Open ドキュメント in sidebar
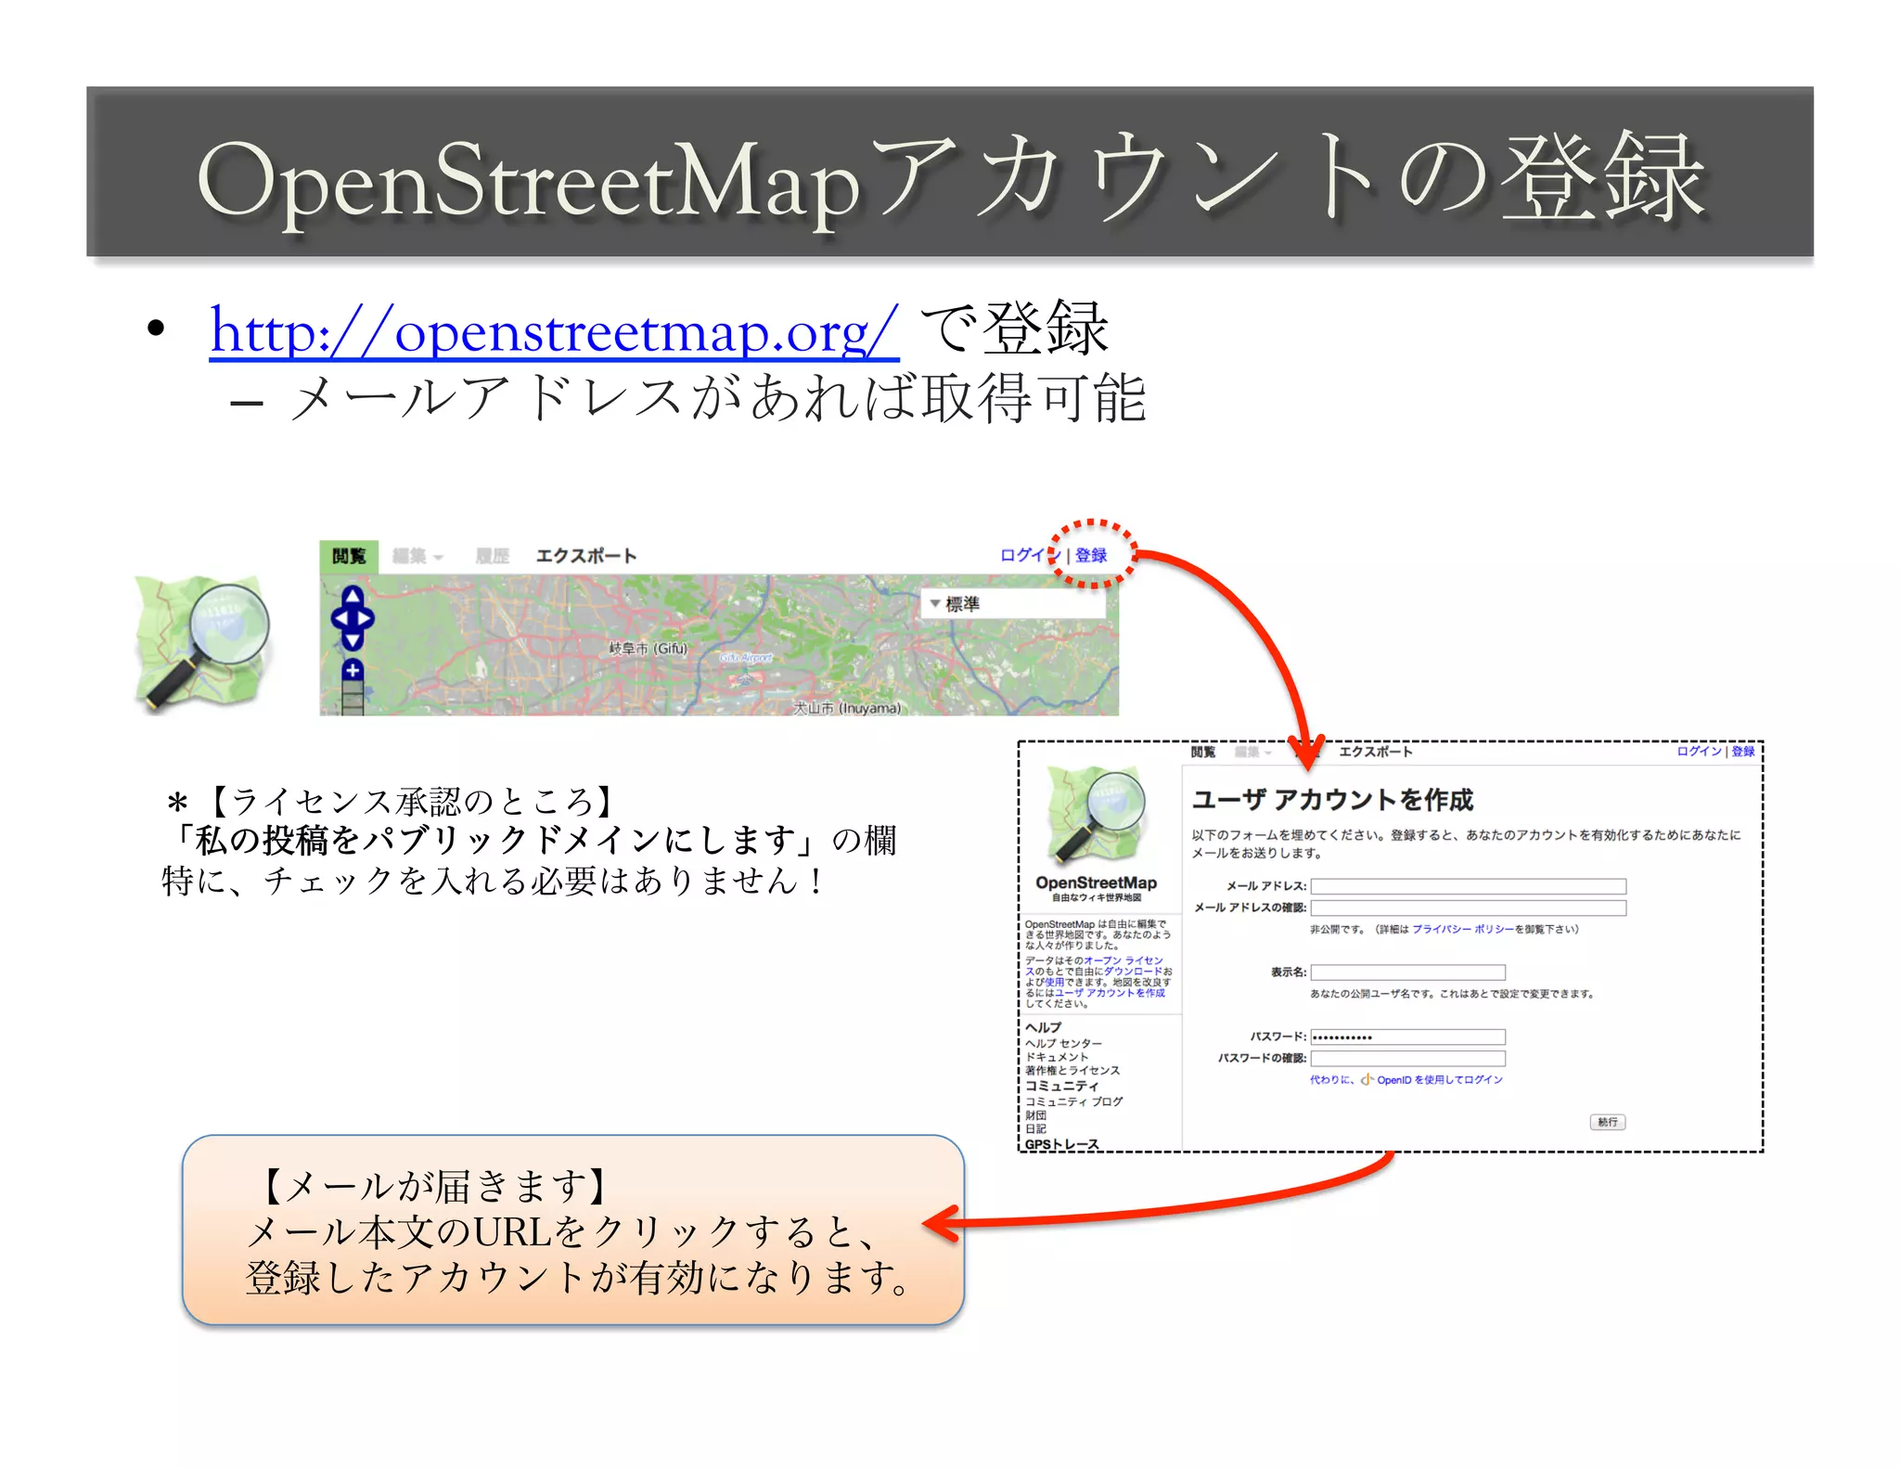Image resolution: width=1900 pixels, height=1468 pixels. (1057, 1057)
